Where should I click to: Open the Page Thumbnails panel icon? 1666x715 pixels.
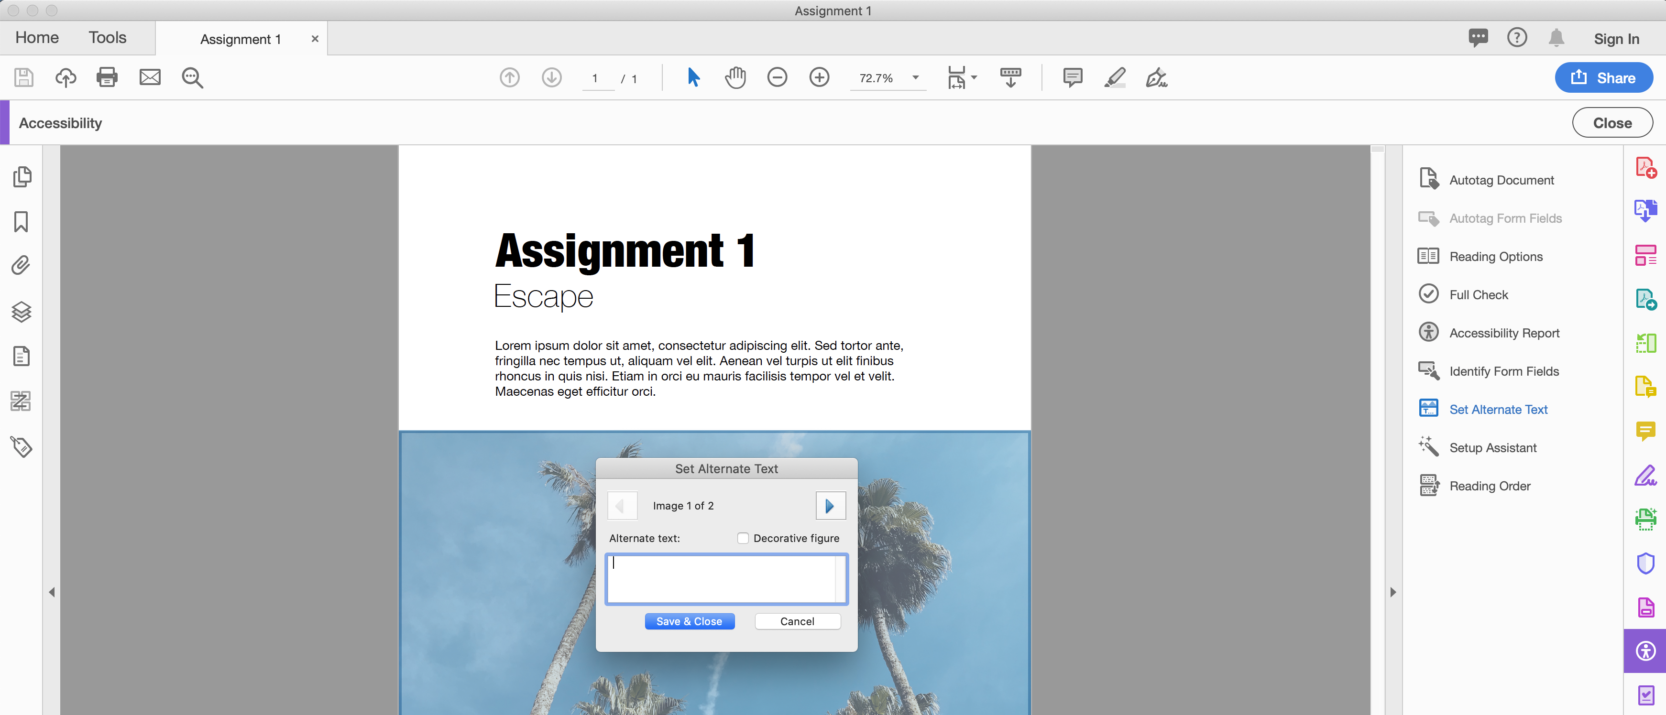tap(22, 176)
